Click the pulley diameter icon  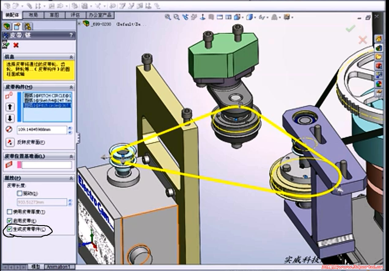pyautogui.click(x=9, y=129)
